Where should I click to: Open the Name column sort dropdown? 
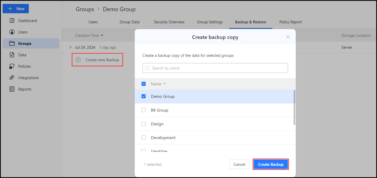pos(165,84)
